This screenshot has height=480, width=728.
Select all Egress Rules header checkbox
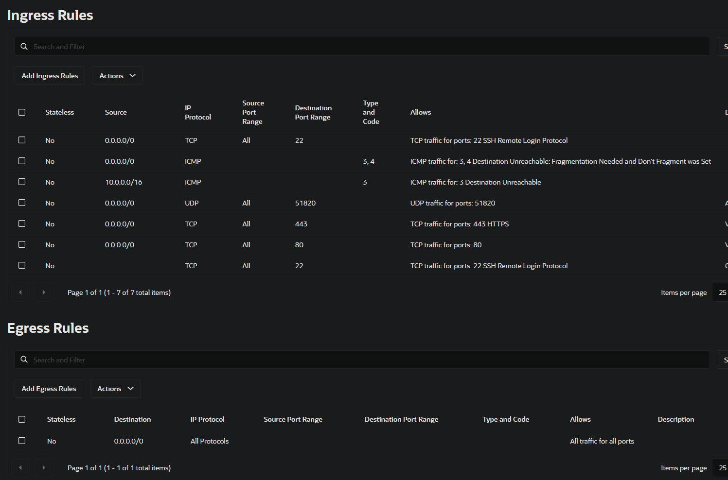coord(22,419)
